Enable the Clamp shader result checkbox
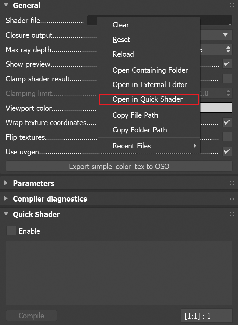Image resolution: width=238 pixels, height=325 pixels. 227,78
